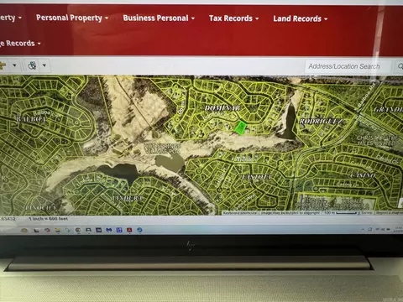
Task: Click the Wi-Fi network tray icon
Action: pyautogui.click(x=378, y=230)
